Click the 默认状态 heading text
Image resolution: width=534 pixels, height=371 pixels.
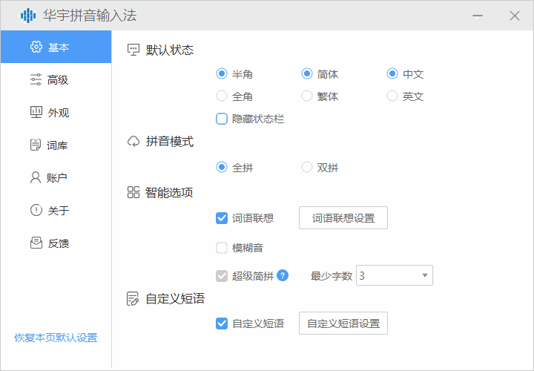[170, 50]
